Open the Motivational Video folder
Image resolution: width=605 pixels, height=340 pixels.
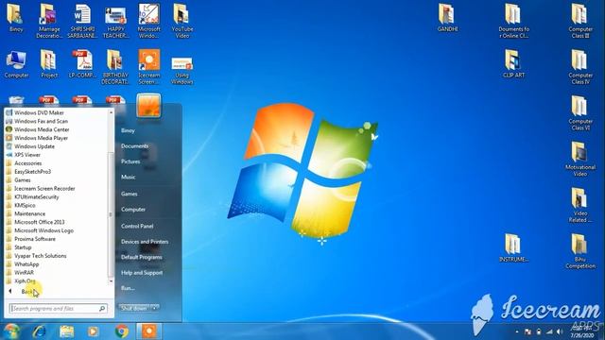click(x=580, y=160)
